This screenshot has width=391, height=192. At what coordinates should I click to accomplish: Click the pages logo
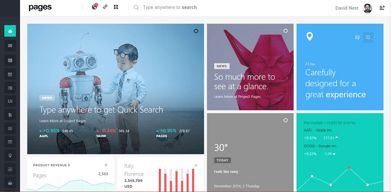pyautogui.click(x=40, y=7)
